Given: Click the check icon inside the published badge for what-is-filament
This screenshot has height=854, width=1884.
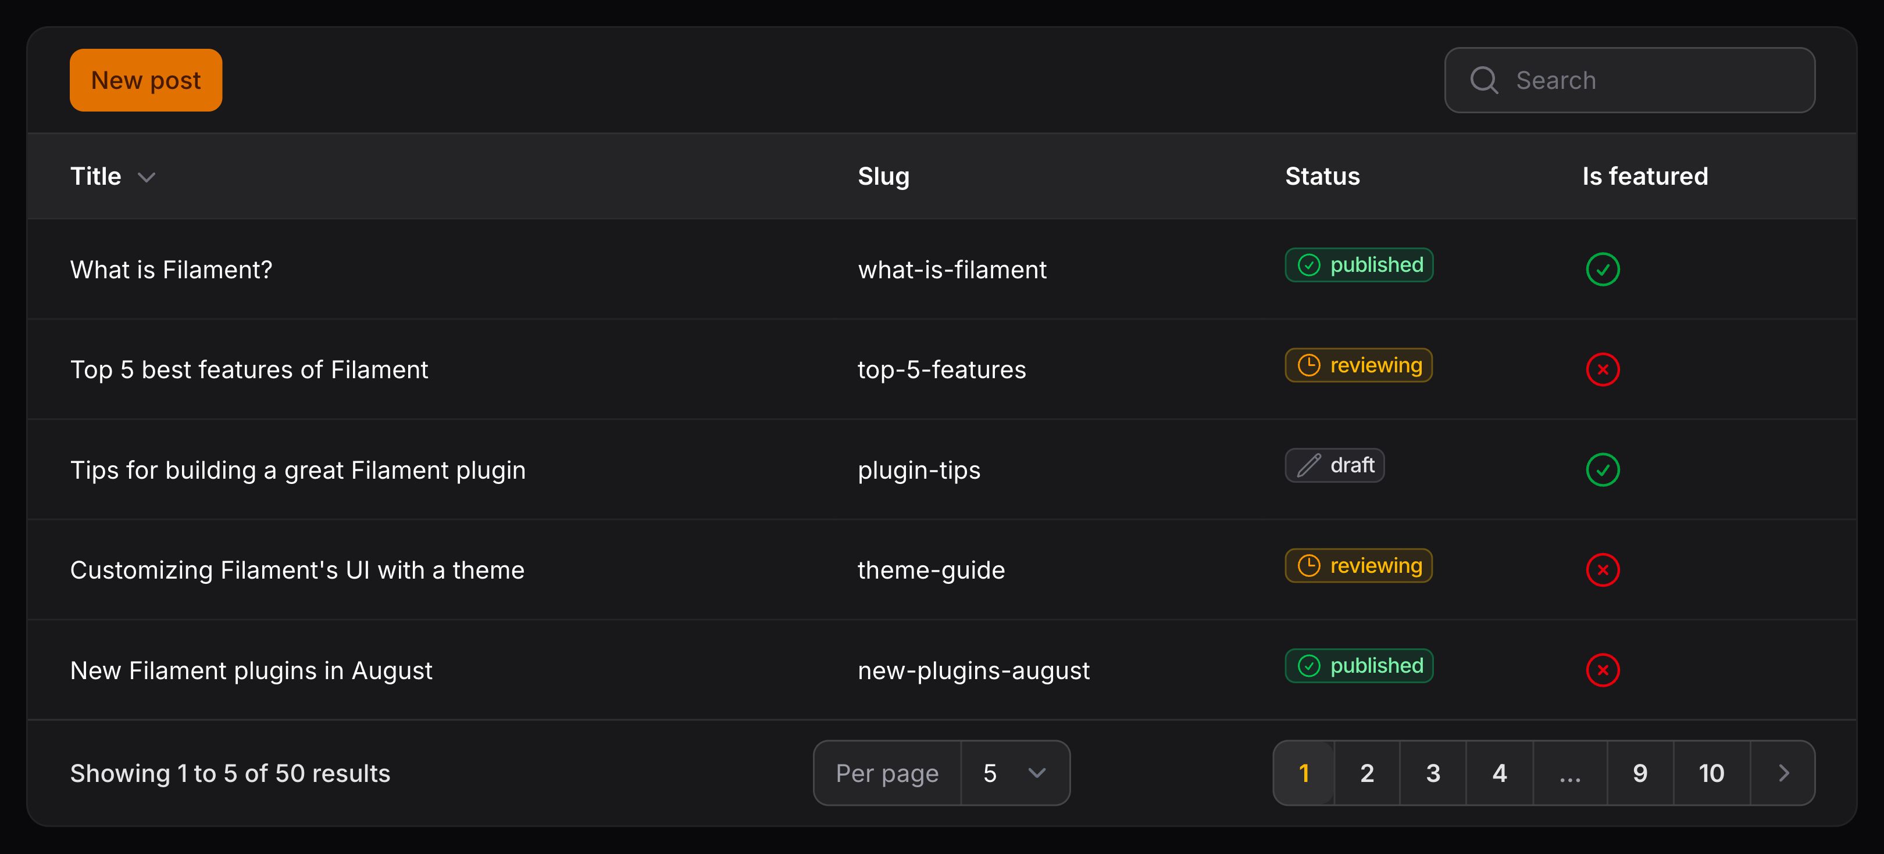Looking at the screenshot, I should pyautogui.click(x=1310, y=264).
